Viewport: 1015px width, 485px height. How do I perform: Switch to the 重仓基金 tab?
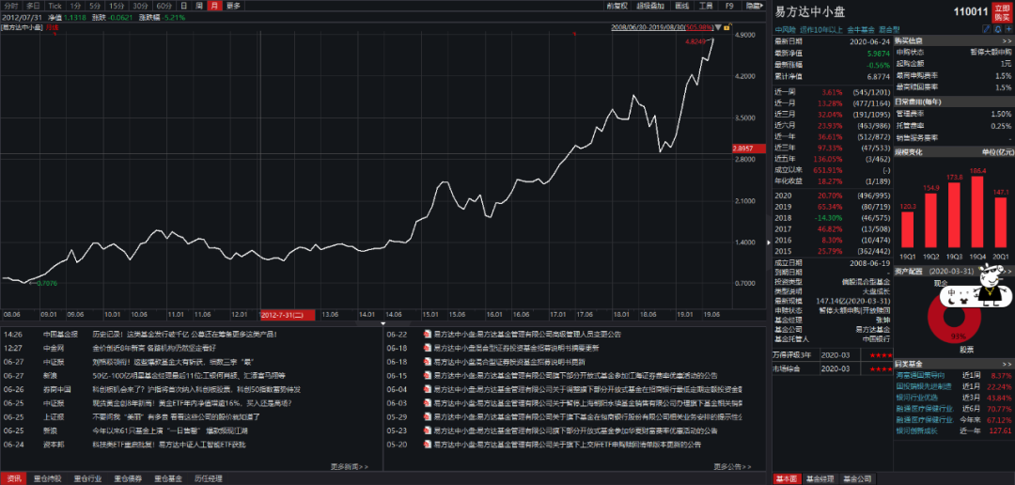click(167, 479)
